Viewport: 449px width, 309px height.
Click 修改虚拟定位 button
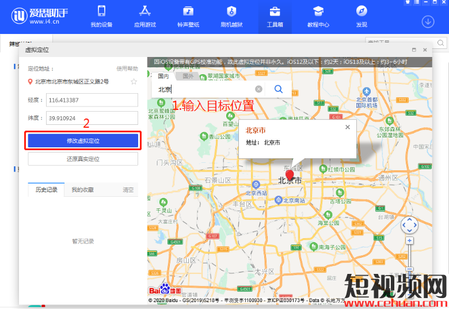click(83, 140)
